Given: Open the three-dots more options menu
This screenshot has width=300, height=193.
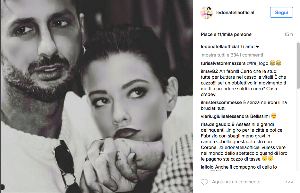Looking at the screenshot, I should pyautogui.click(x=289, y=182).
